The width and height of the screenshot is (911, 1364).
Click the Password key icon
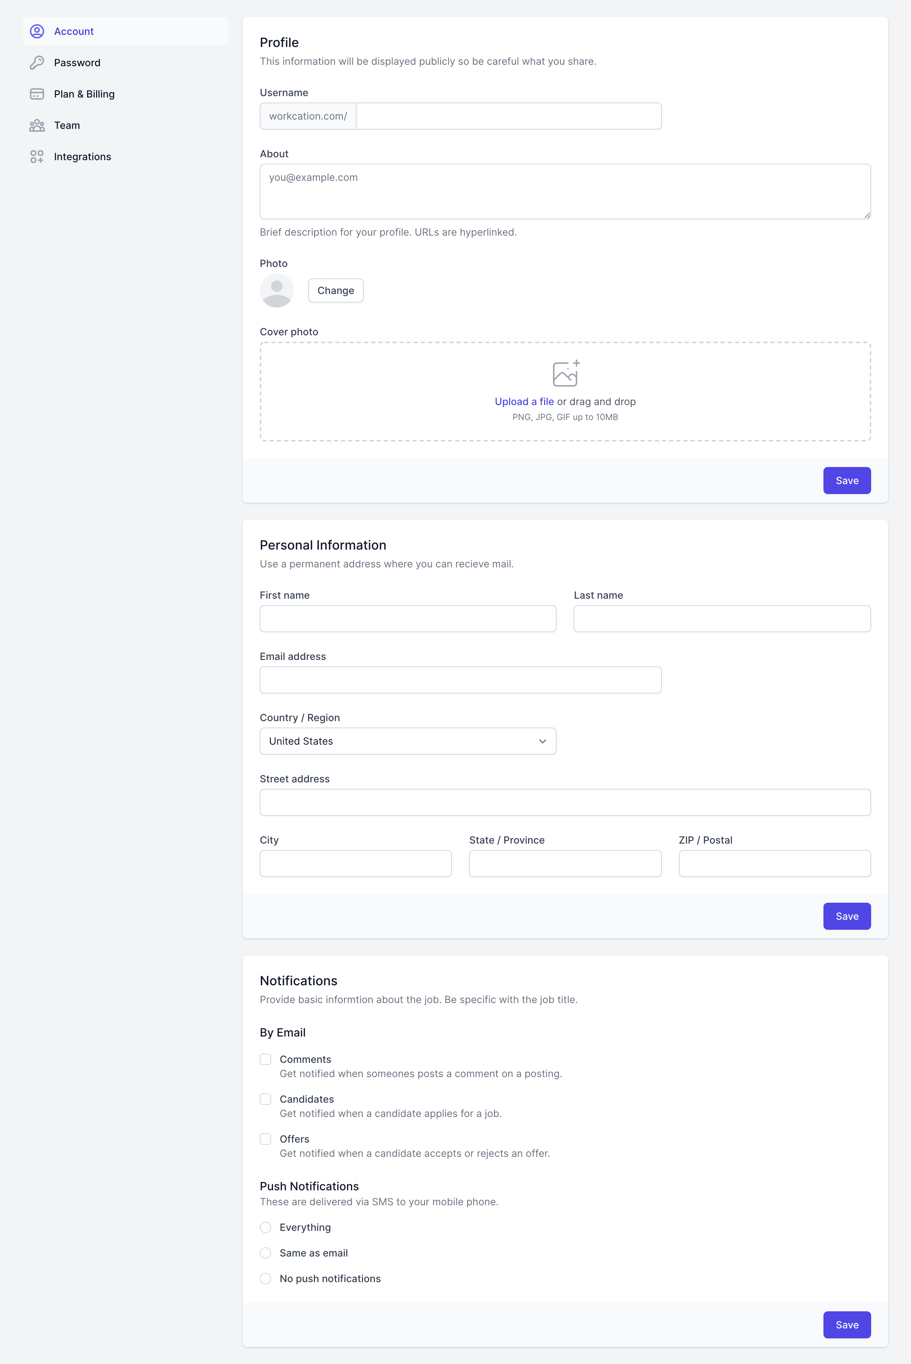click(x=37, y=63)
